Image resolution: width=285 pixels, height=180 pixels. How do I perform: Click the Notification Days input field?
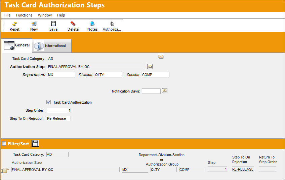(x=151, y=91)
